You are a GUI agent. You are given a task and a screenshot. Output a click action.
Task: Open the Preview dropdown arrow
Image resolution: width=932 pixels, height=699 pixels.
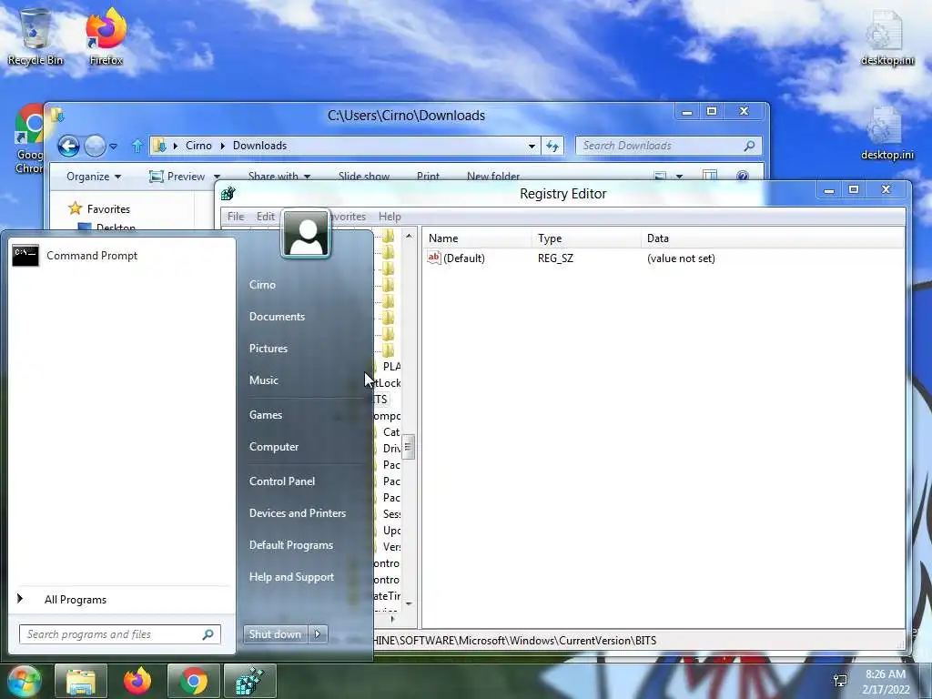coord(217,177)
